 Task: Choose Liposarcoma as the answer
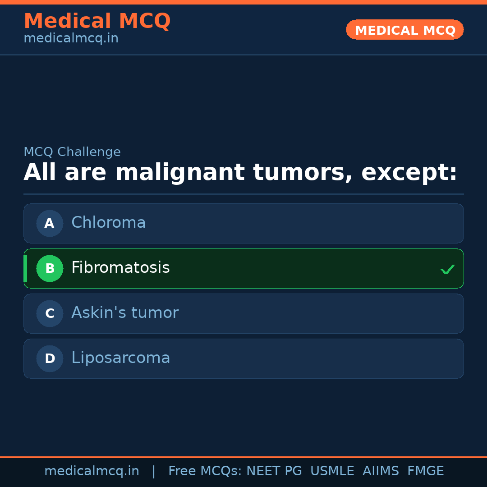pos(243,358)
